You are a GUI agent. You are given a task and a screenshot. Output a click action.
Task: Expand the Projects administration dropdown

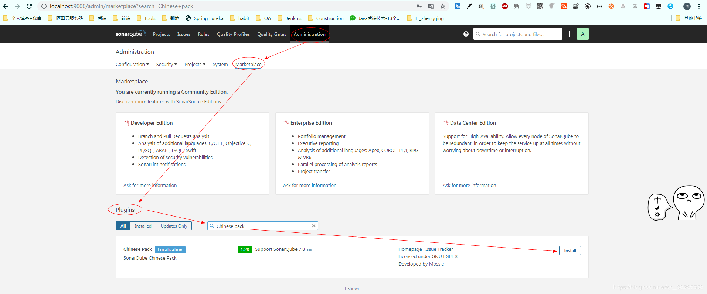tap(195, 64)
